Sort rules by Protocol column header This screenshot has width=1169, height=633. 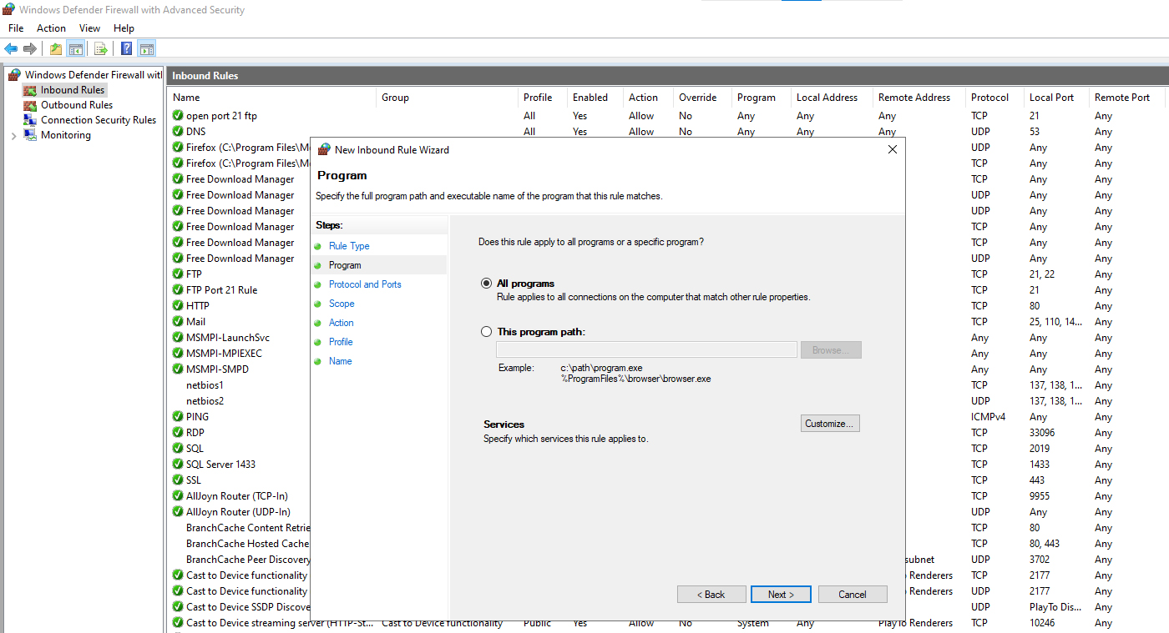[989, 98]
